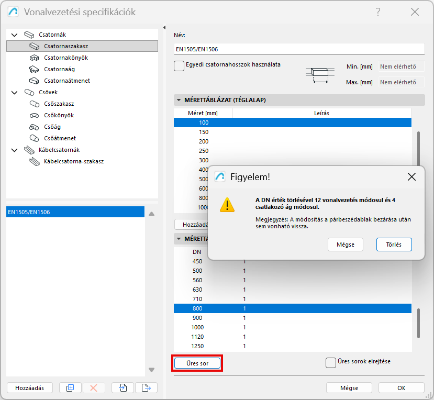This screenshot has width=434, height=400.
Task: Collapse the Csövek tree group
Action: (14, 93)
